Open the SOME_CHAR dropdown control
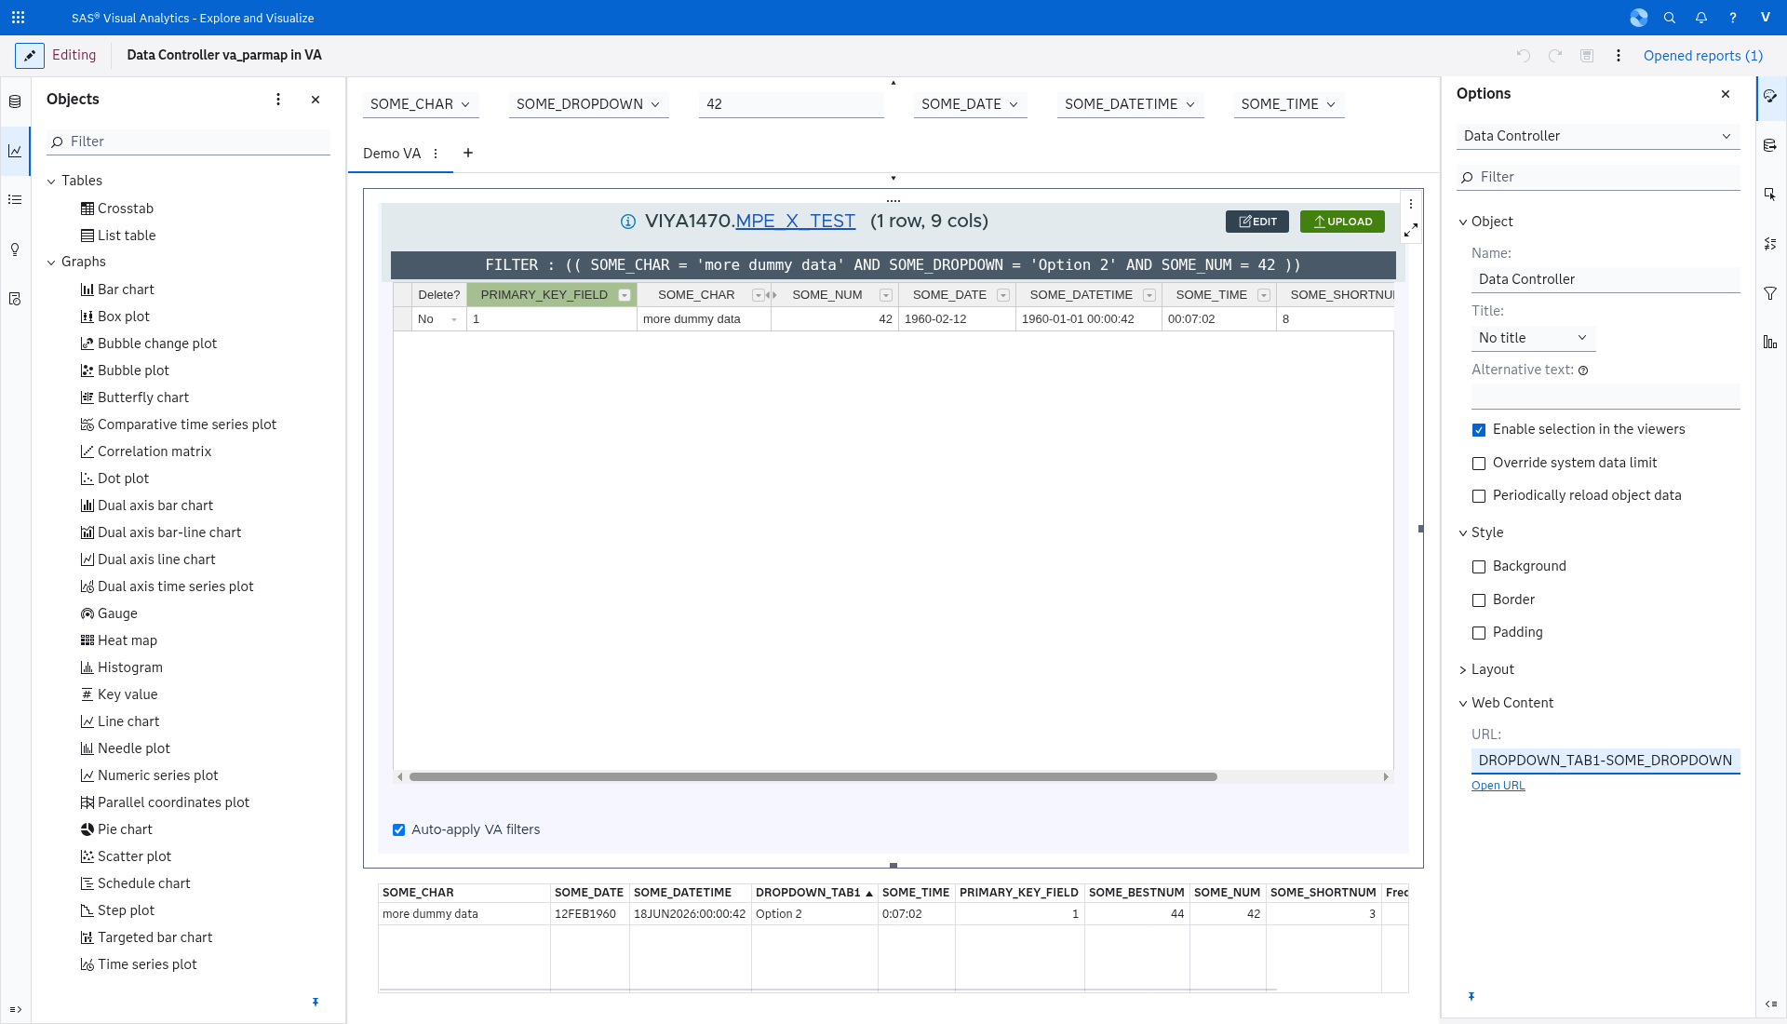 421,104
